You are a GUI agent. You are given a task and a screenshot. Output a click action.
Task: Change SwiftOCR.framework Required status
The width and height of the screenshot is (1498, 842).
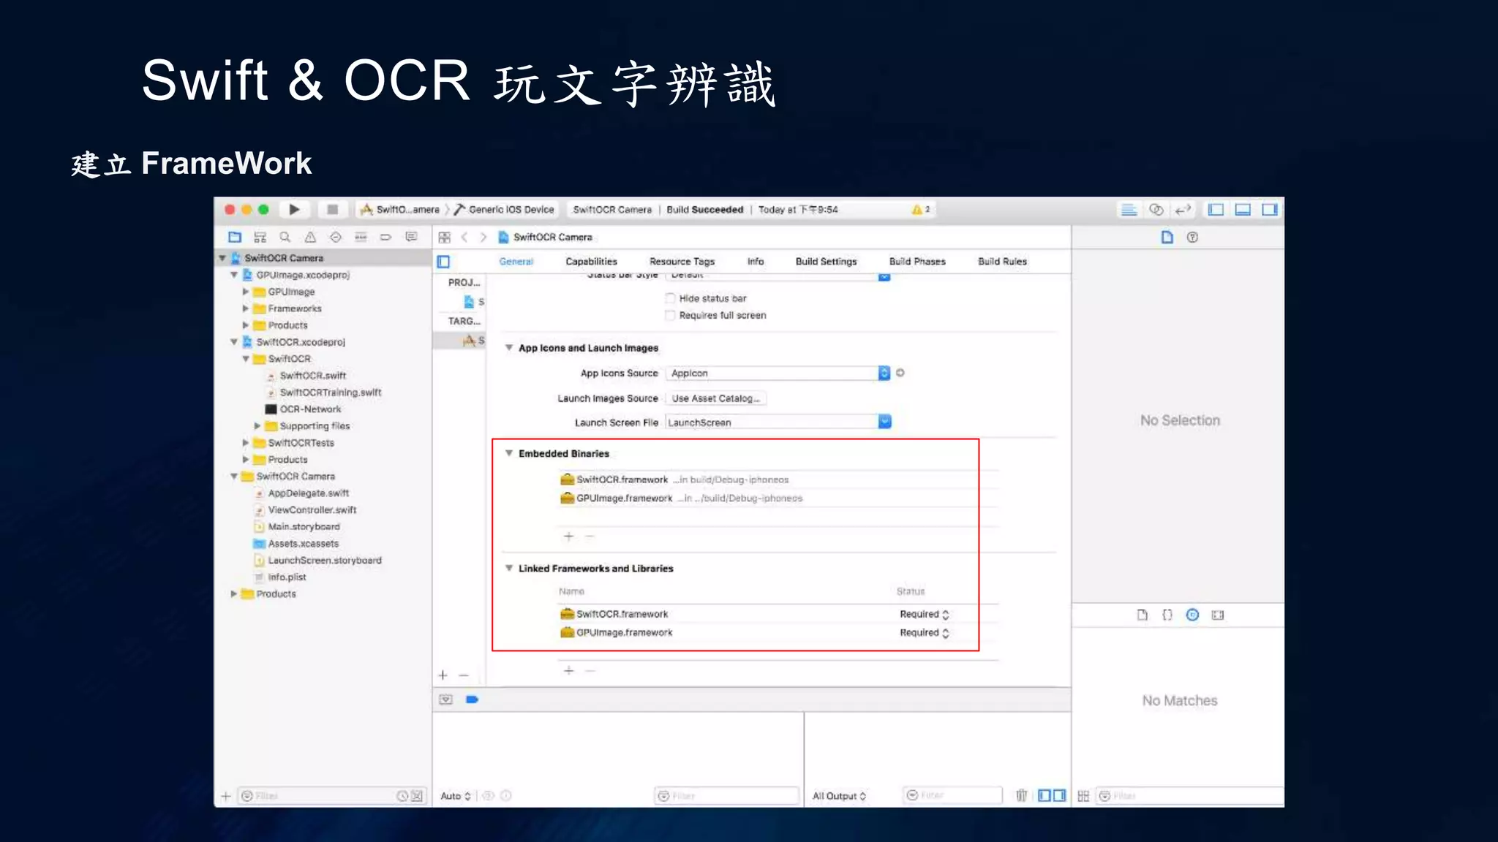(925, 614)
